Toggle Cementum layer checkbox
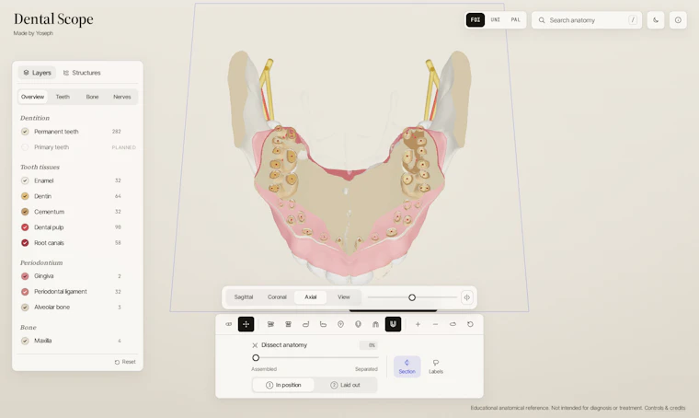The height and width of the screenshot is (418, 699). [25, 212]
